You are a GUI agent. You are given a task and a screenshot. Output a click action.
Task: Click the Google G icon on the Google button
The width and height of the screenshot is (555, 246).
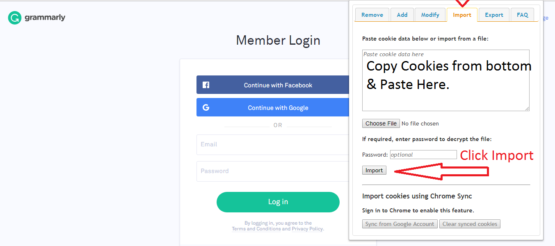(206, 107)
